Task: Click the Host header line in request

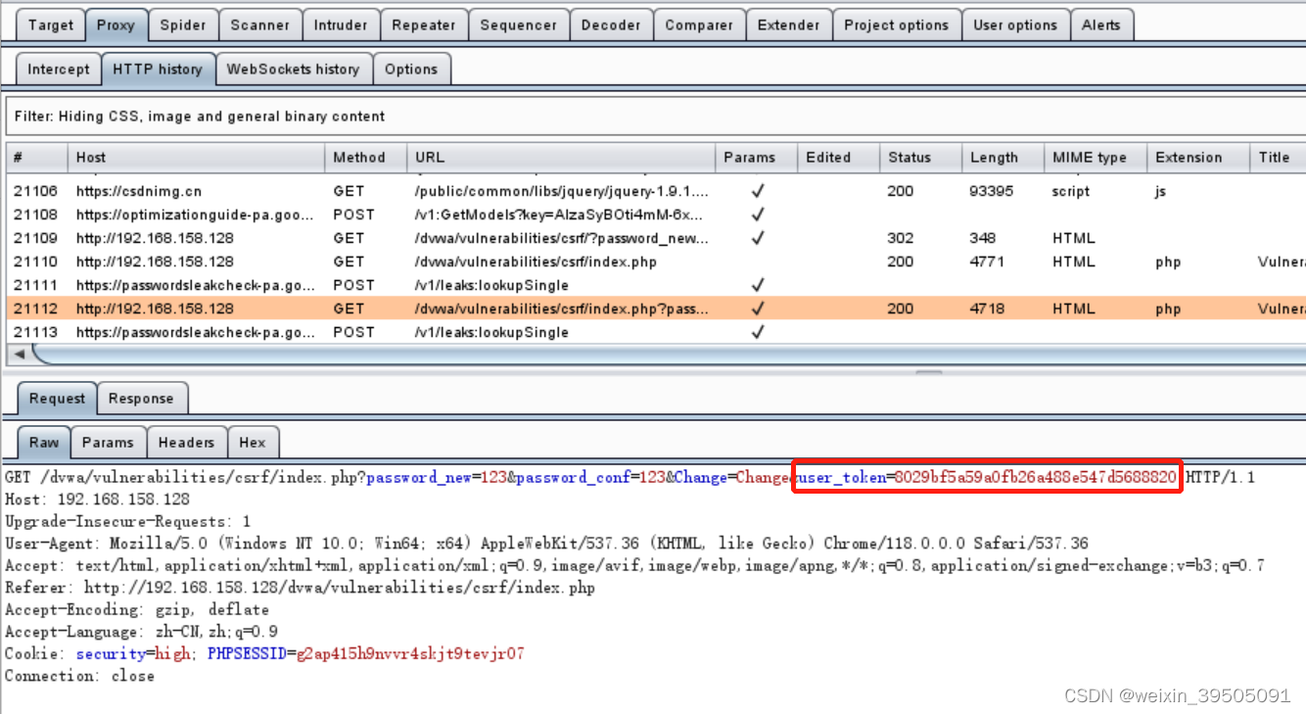Action: pyautogui.click(x=97, y=500)
